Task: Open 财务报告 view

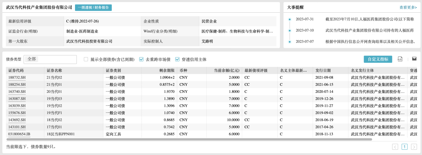Action: click(x=102, y=7)
